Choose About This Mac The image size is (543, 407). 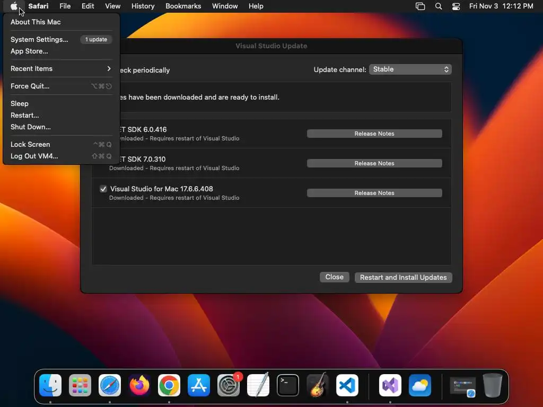(x=61, y=22)
